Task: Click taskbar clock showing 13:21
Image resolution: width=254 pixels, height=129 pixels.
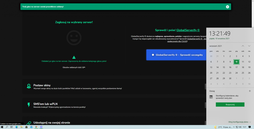Action: pos(244,127)
